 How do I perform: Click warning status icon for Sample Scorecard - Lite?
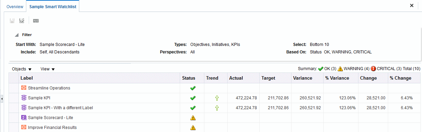tap(193, 118)
